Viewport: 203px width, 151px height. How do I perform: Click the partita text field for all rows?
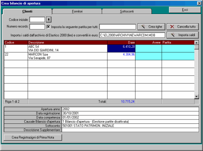point(118,27)
